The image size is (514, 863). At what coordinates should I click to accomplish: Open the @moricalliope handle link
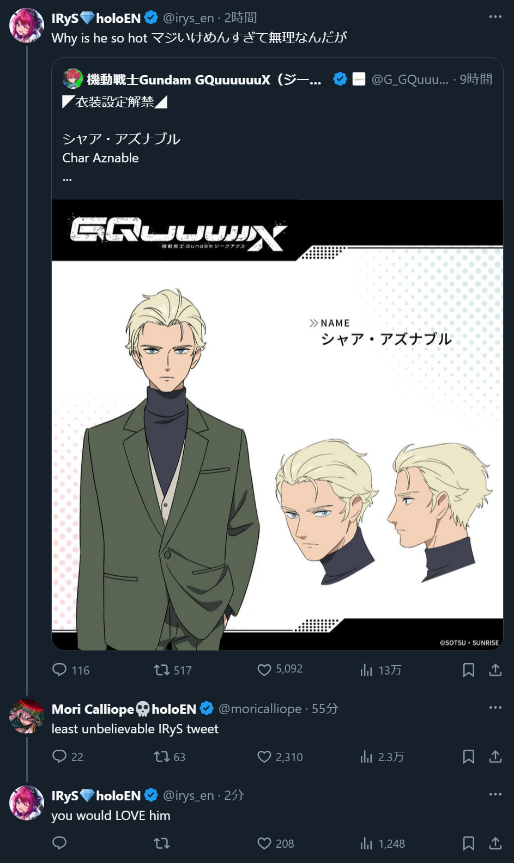click(260, 708)
